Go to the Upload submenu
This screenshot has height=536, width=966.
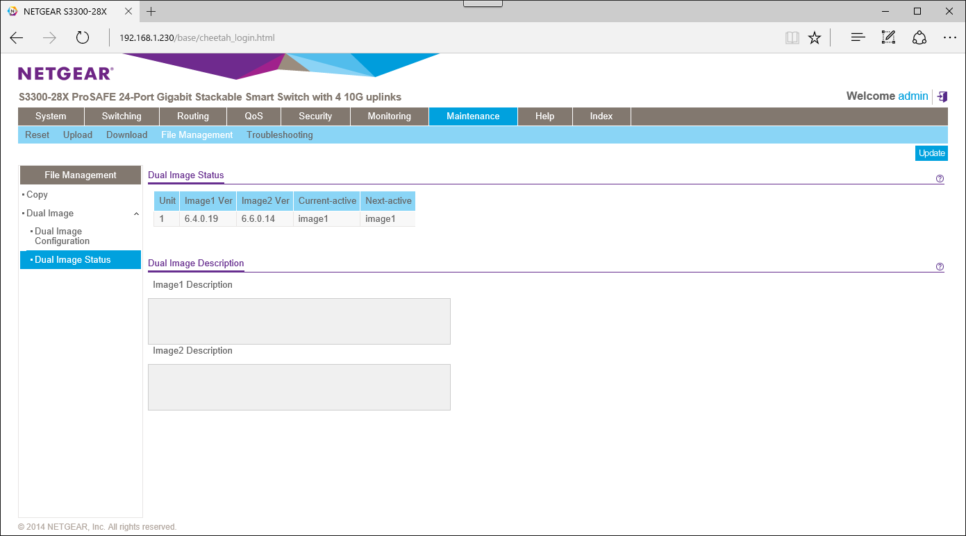(x=78, y=135)
